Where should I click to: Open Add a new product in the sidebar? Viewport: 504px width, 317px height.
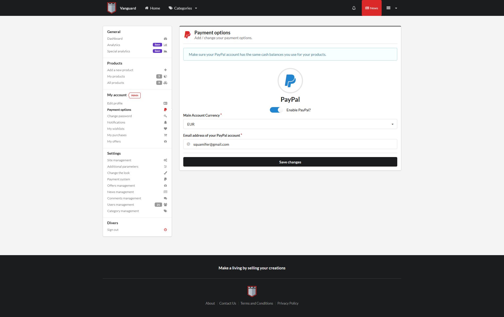click(120, 70)
